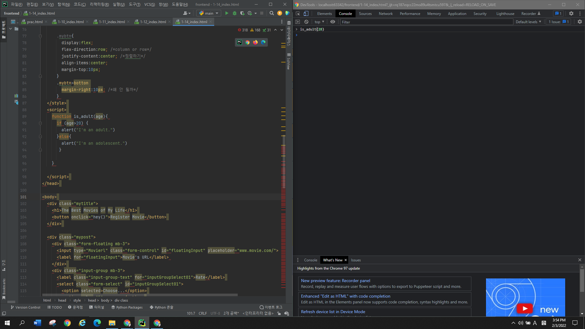
Task: Click the drawer vertical scrollbar
Action: click(x=582, y=280)
